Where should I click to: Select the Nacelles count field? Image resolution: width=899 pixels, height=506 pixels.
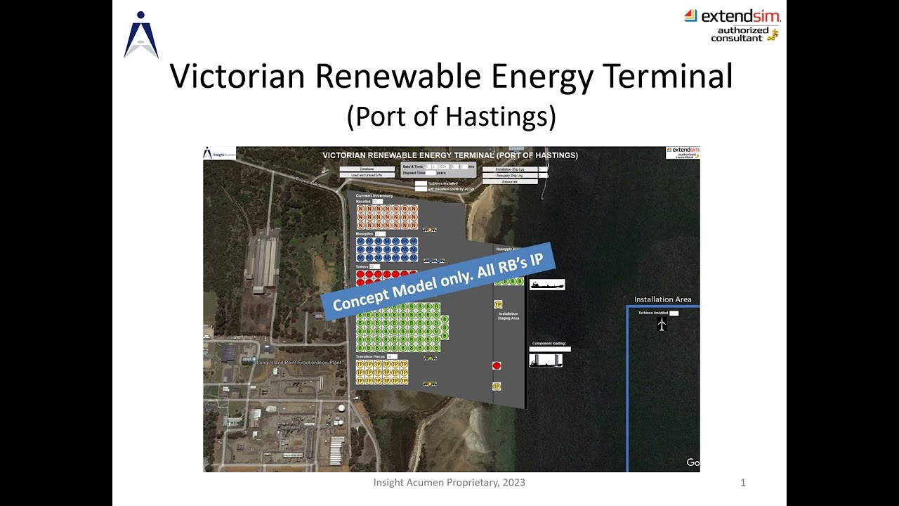pyautogui.click(x=377, y=201)
